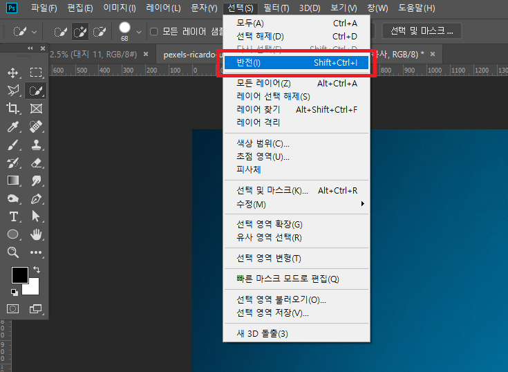Viewport: 508px width, 372px height.
Task: Open the 필터(T) menu
Action: pyautogui.click(x=276, y=8)
